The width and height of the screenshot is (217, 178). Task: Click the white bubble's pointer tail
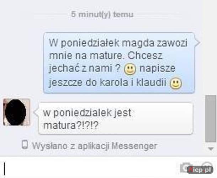click(x=36, y=112)
